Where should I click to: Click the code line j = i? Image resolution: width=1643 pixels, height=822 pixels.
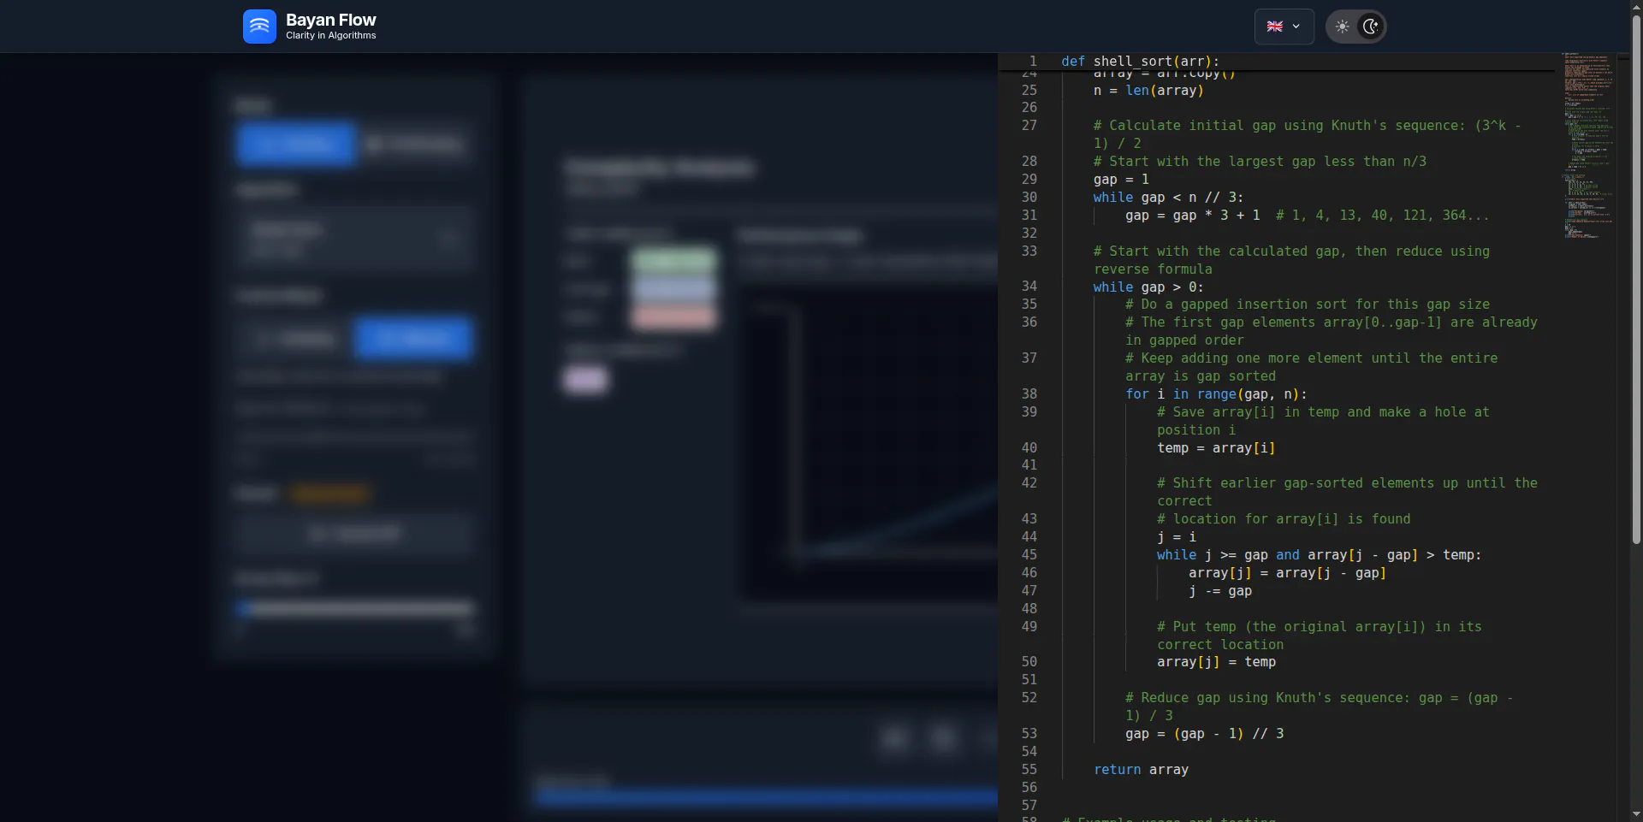1177,537
